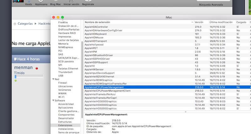This screenshot has width=251, height=134.
Task: Select AppleIntelBDWGraphicsFramebuffer row
Action: pos(167,84)
